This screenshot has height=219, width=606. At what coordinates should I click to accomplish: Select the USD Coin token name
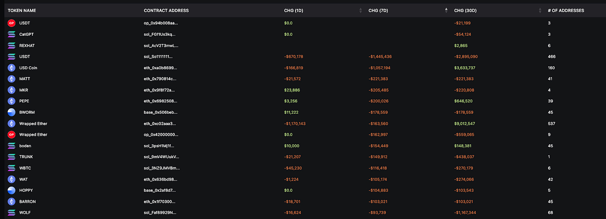click(28, 68)
